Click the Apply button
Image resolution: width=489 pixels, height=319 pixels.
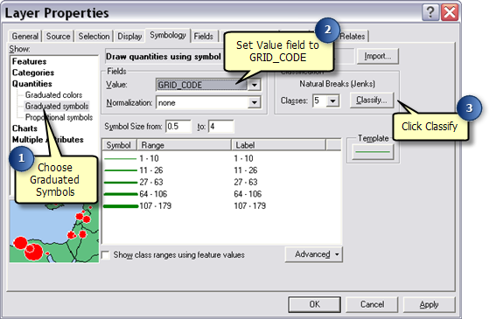tap(430, 304)
